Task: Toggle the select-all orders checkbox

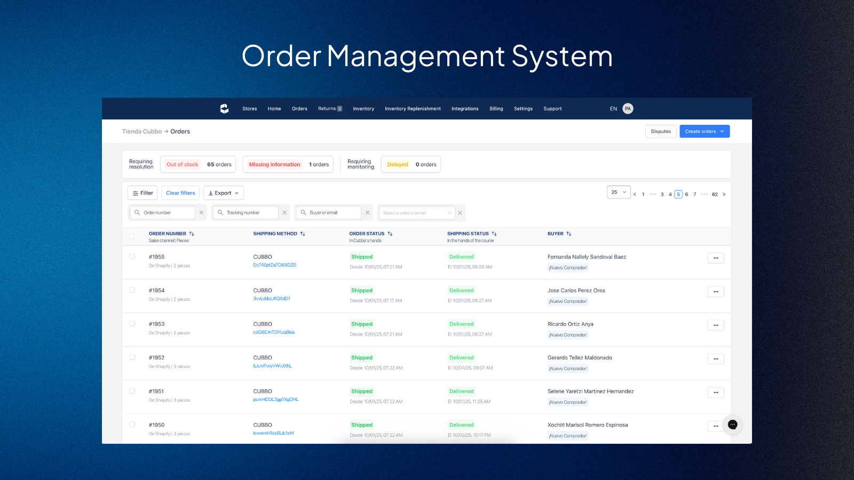Action: pos(132,236)
